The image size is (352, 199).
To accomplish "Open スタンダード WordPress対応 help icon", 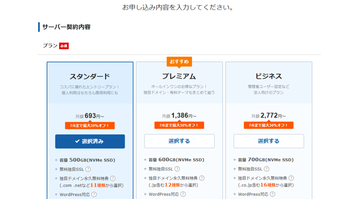I will (94, 194).
